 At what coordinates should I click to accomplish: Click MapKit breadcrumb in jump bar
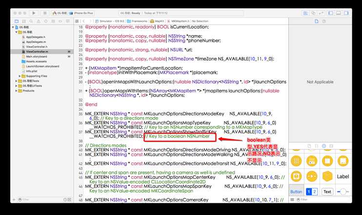[x=157, y=21]
